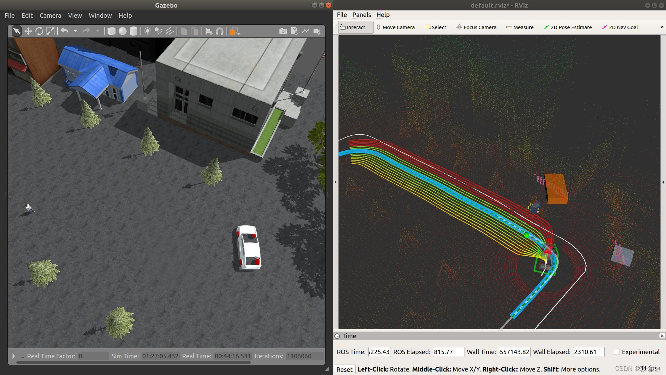Image resolution: width=666 pixels, height=375 pixels.
Task: Add a point light source
Action: click(x=147, y=31)
